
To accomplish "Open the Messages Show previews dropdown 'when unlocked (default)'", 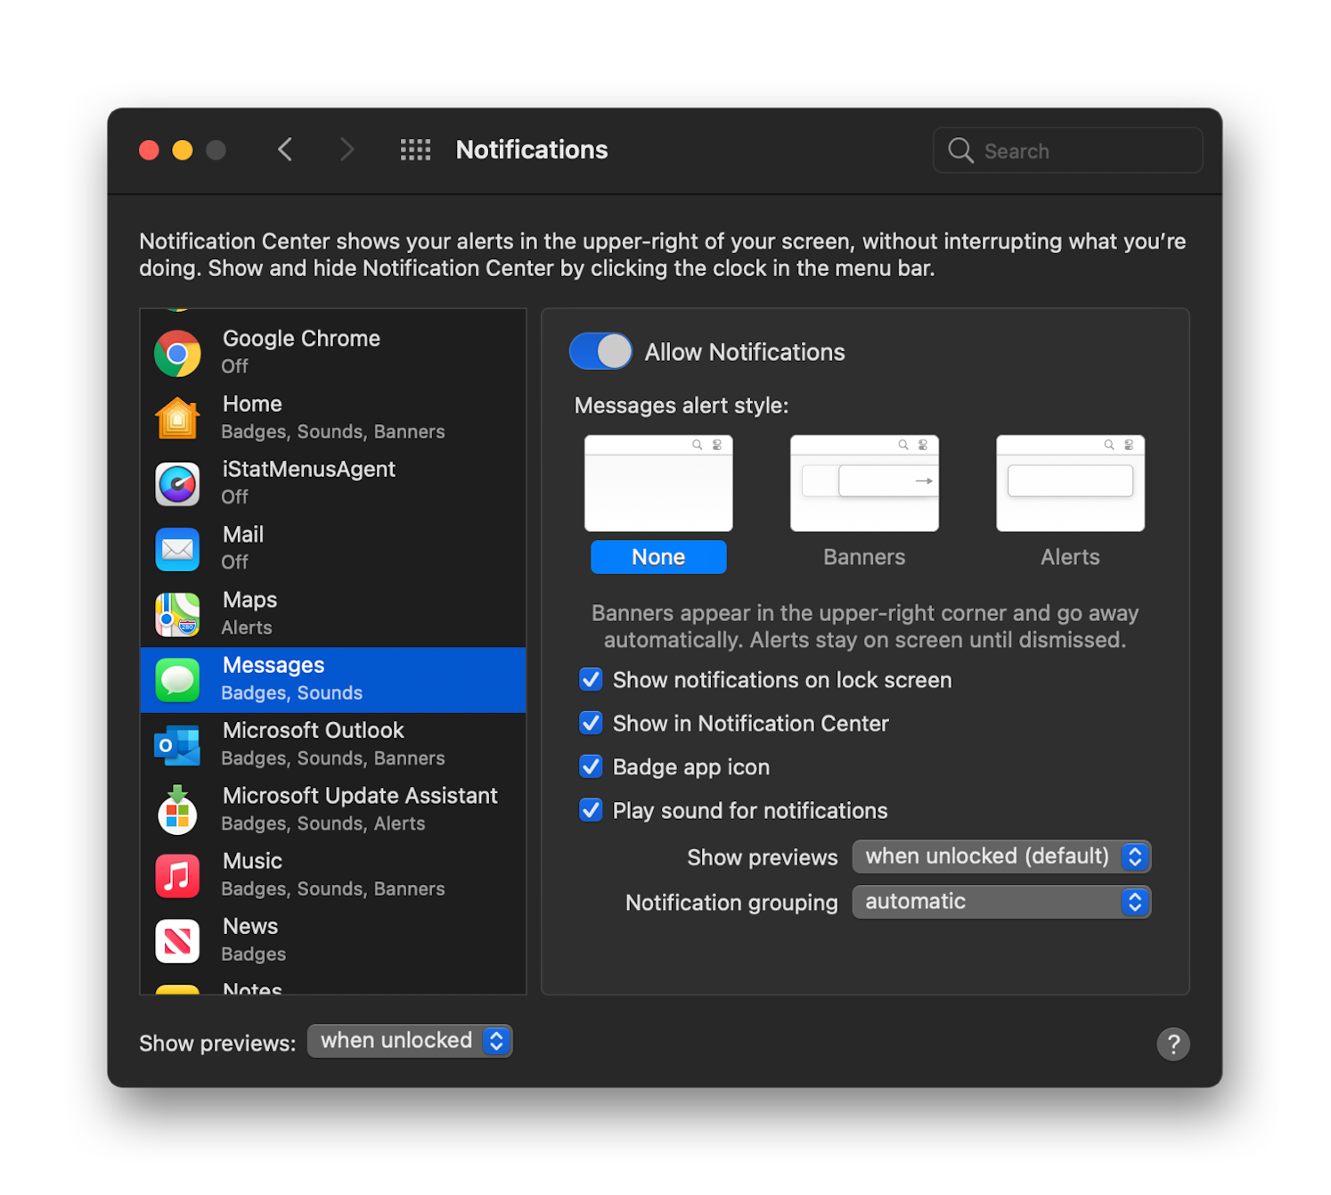I will tap(1001, 856).
